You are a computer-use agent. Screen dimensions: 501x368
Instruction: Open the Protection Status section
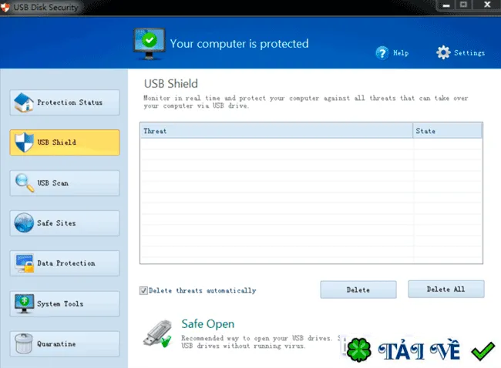[65, 102]
